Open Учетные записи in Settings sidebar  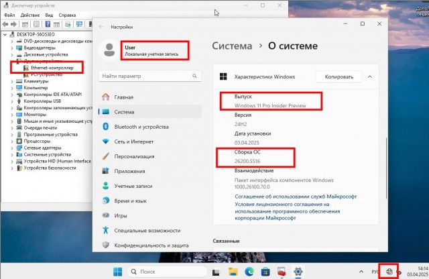(150, 186)
